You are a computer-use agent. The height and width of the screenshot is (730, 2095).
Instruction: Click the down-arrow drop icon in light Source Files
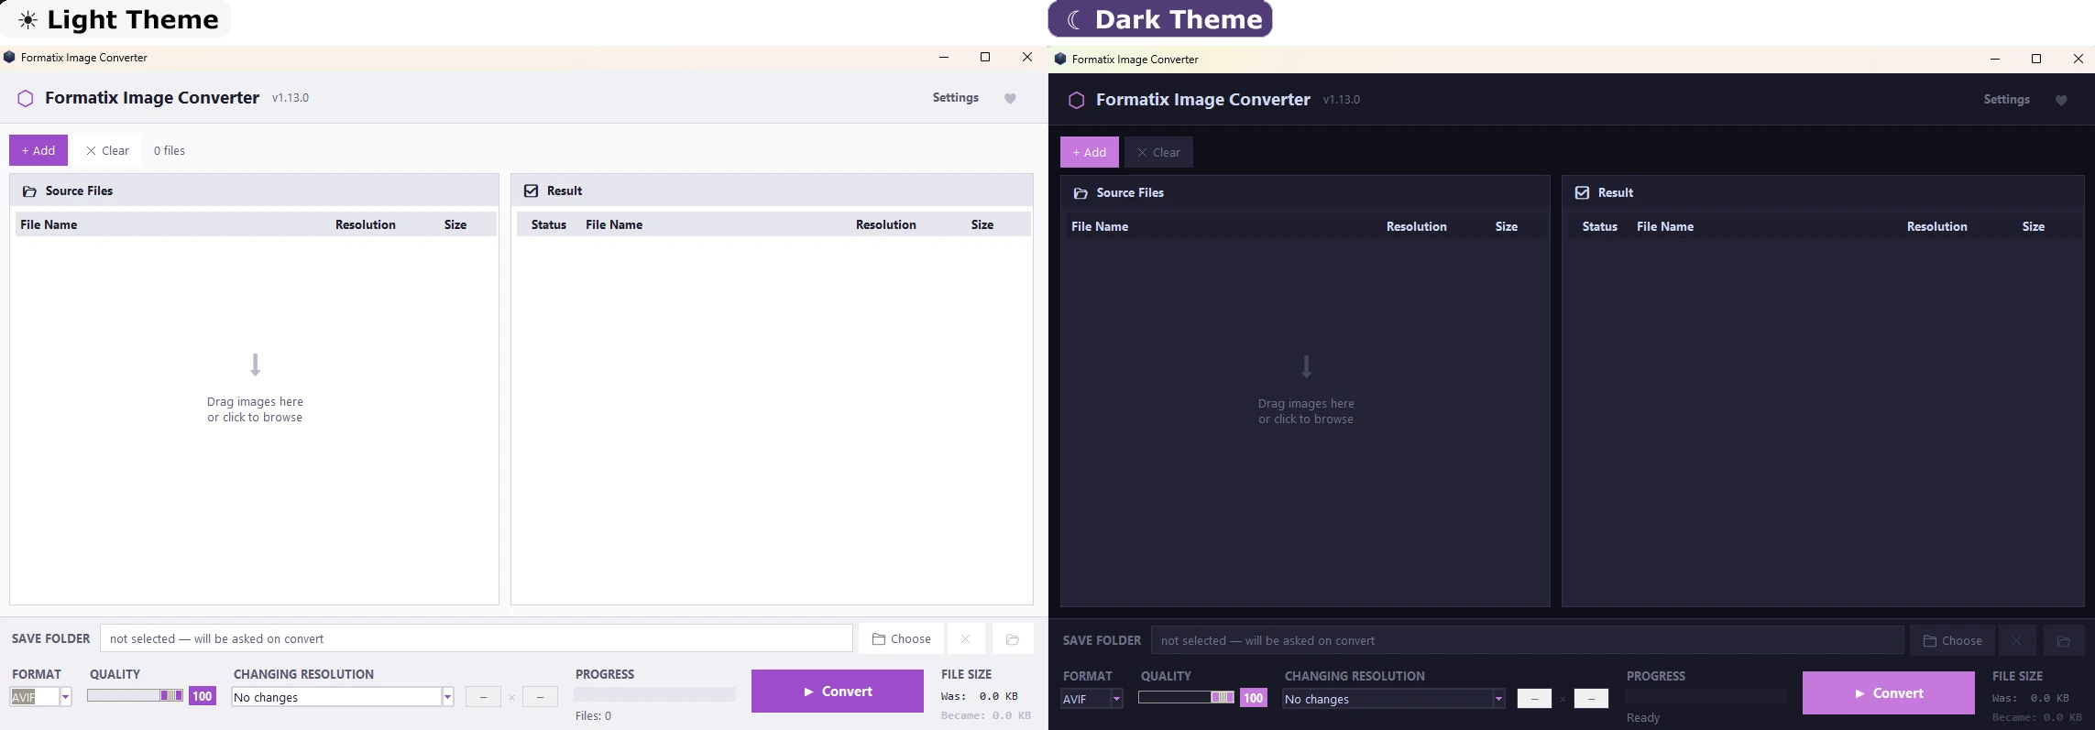255,365
